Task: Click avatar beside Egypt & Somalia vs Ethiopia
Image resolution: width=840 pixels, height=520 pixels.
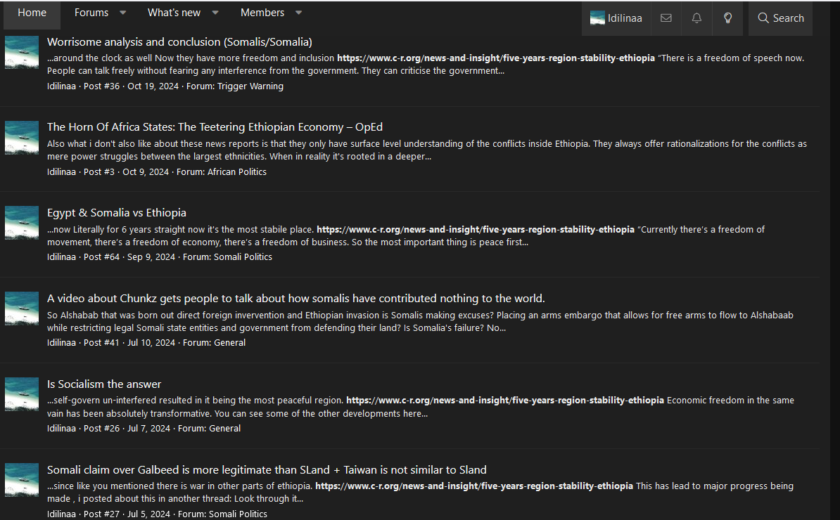Action: pyautogui.click(x=22, y=223)
